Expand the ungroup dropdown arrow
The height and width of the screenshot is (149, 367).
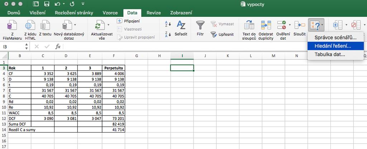point(364,25)
